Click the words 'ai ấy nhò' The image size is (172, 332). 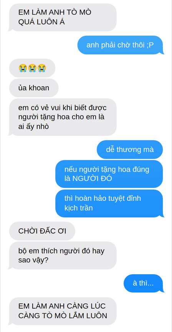33,126
